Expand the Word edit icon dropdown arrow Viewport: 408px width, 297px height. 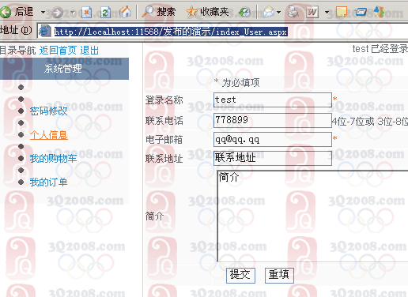[x=327, y=13]
